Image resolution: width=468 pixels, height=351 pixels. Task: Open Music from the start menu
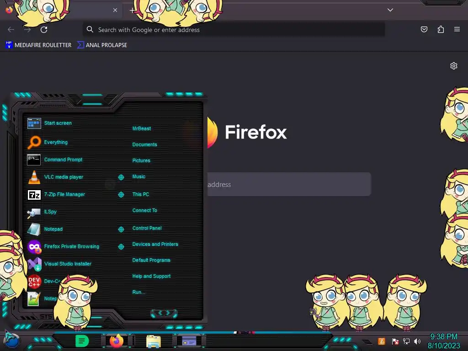pyautogui.click(x=139, y=177)
